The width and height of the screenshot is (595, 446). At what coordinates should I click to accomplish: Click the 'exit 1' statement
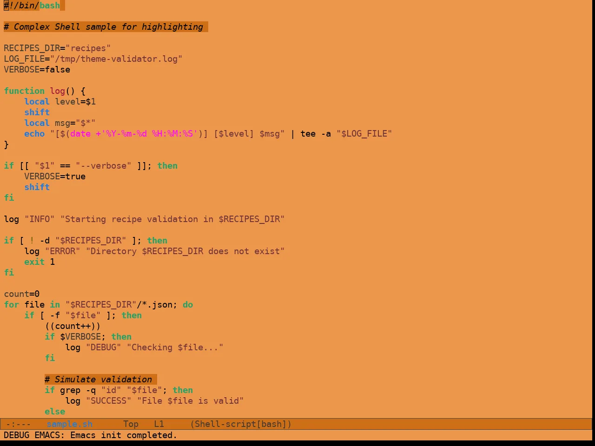click(40, 262)
